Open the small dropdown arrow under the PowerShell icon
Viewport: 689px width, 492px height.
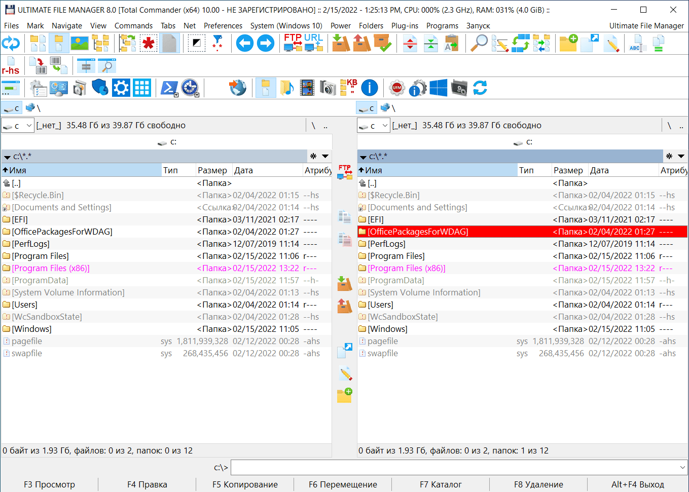(x=176, y=95)
